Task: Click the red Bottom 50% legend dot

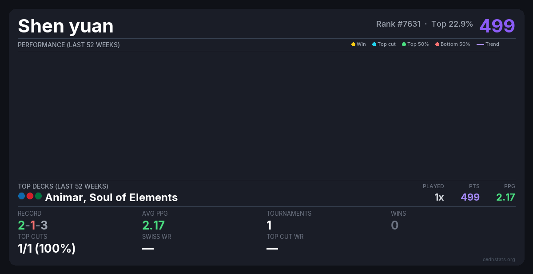Action: pyautogui.click(x=437, y=44)
